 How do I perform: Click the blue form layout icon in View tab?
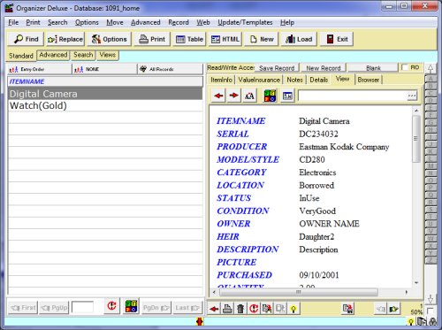pos(287,96)
